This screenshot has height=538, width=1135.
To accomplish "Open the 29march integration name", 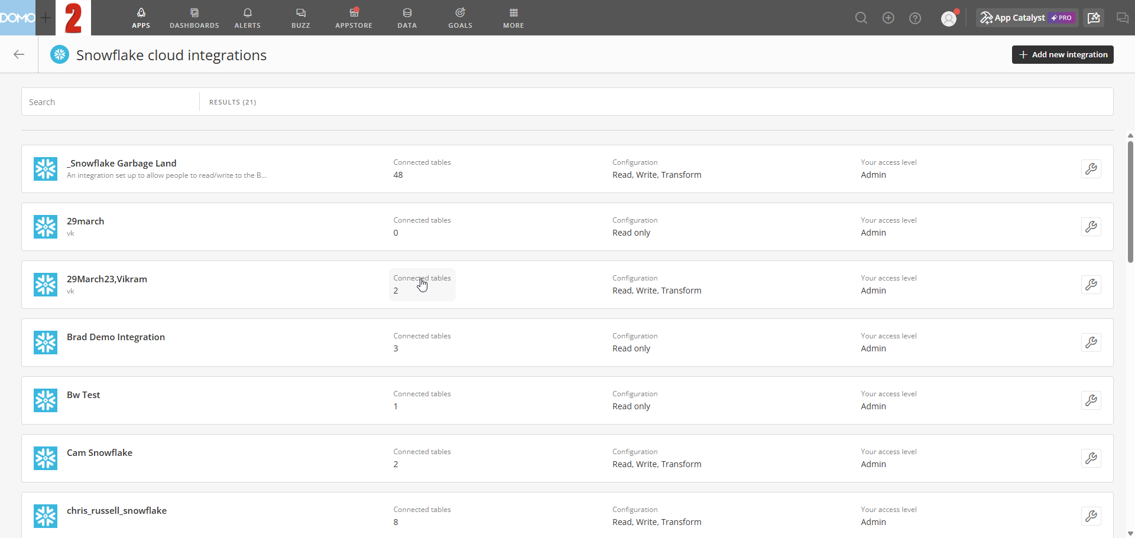I will coord(85,221).
